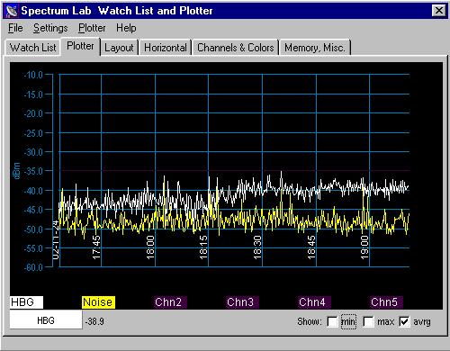Open the File menu
The image size is (450, 351).
[x=15, y=28]
